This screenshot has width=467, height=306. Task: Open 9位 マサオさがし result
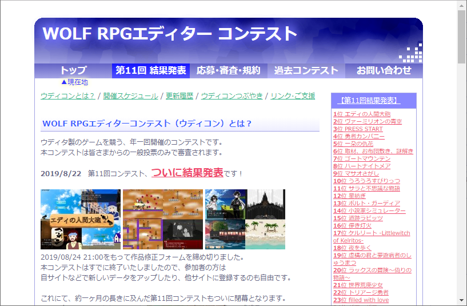point(356,173)
